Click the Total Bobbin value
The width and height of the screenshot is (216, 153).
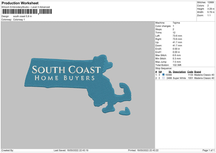pyautogui.click(x=177, y=65)
